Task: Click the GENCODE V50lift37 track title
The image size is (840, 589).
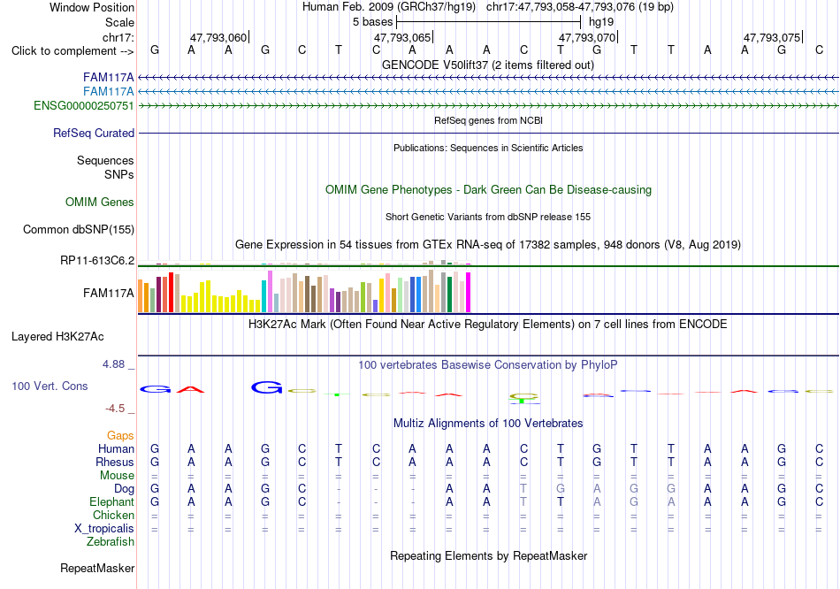Action: pyautogui.click(x=488, y=65)
